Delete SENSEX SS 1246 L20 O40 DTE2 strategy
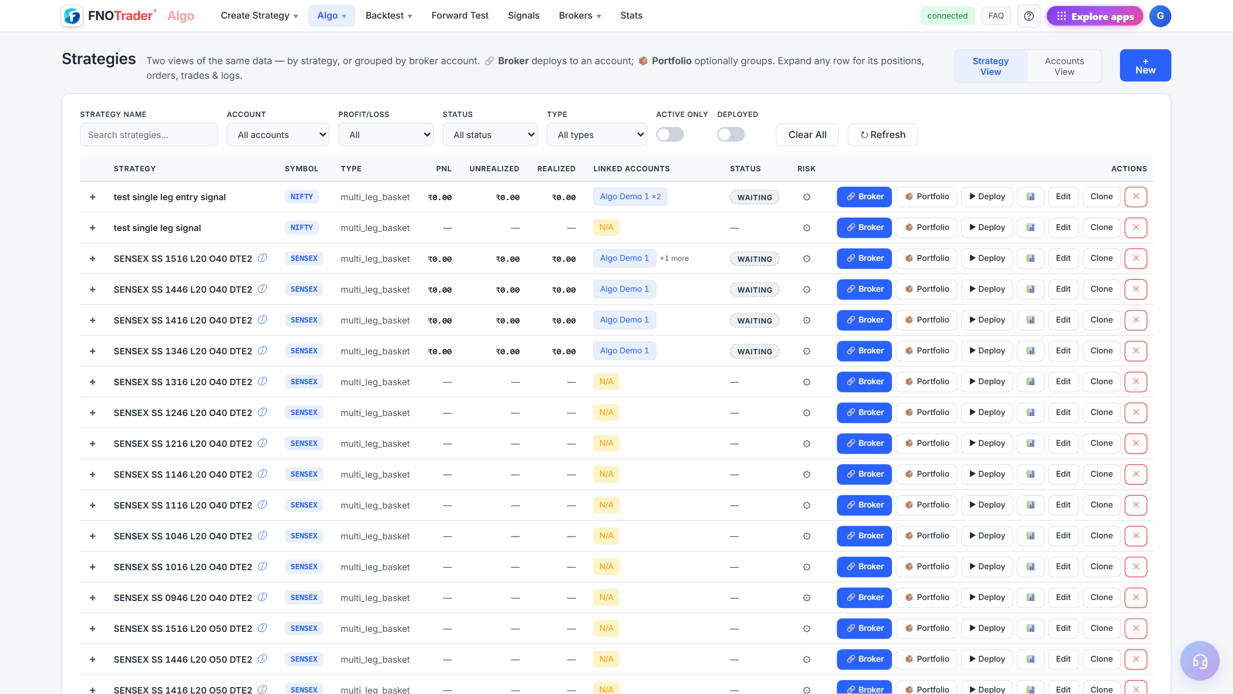Image resolution: width=1233 pixels, height=694 pixels. tap(1136, 413)
